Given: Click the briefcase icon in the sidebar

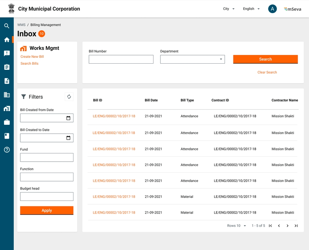Looking at the screenshot, I should tap(7, 122).
